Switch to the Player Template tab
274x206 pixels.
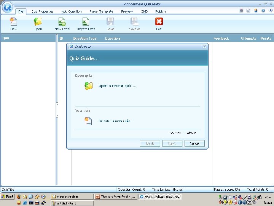[x=101, y=11]
